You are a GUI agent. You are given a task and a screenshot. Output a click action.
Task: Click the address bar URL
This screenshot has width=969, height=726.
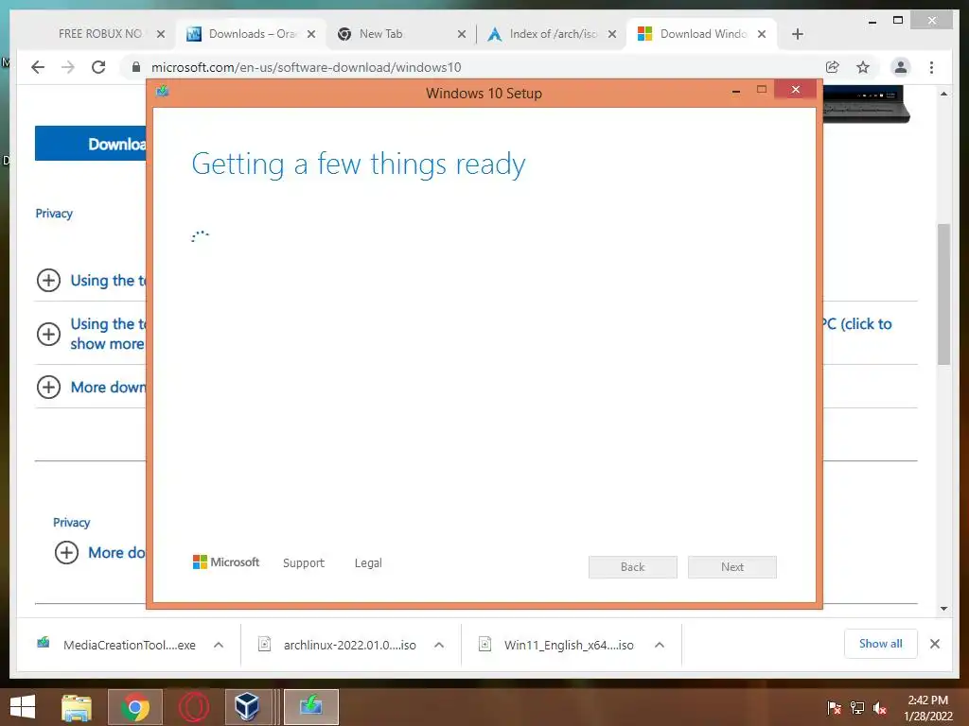tap(306, 67)
